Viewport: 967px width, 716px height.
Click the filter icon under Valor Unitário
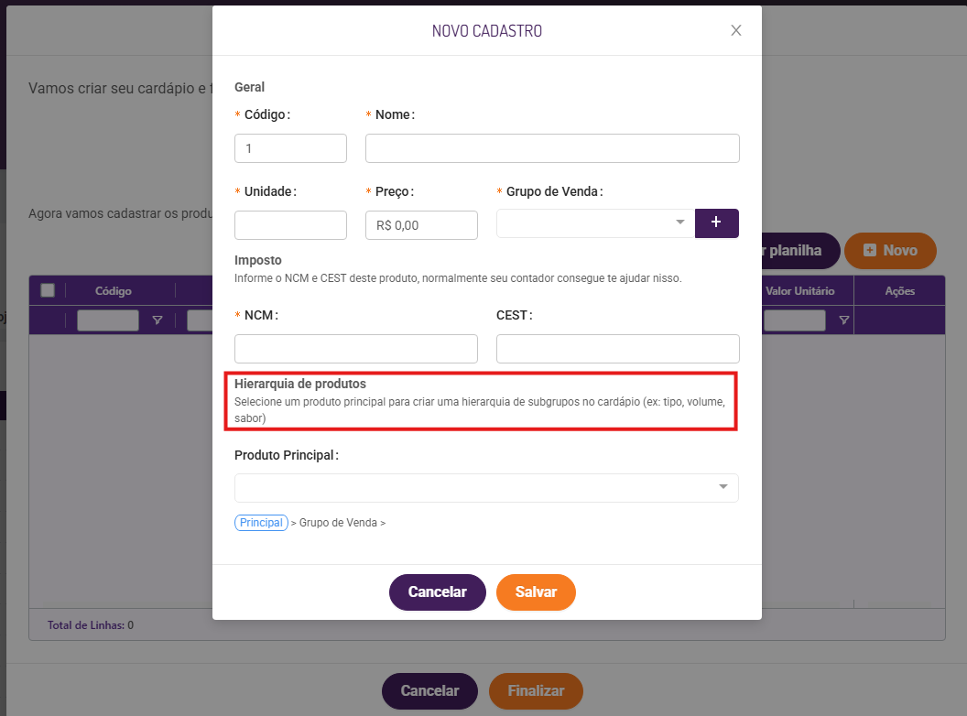tap(843, 320)
